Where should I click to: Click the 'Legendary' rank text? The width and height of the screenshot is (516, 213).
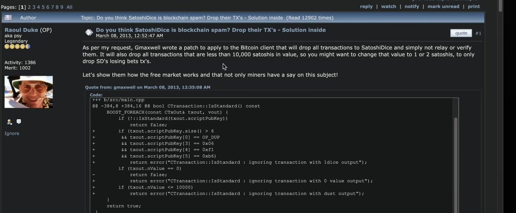coord(16,41)
